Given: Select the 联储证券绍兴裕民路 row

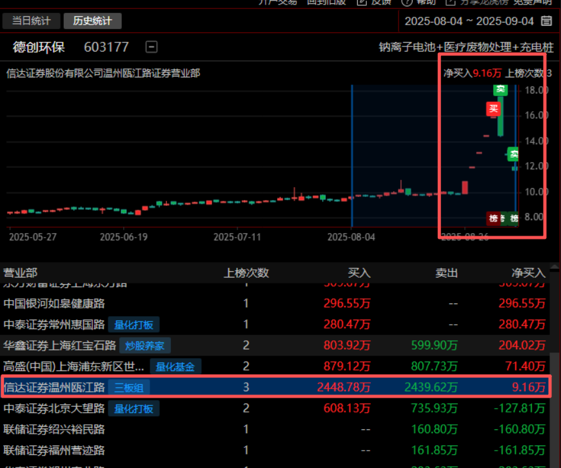Looking at the screenshot, I should coord(275,429).
